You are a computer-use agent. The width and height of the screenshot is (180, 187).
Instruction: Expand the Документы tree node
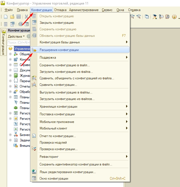[10, 70]
